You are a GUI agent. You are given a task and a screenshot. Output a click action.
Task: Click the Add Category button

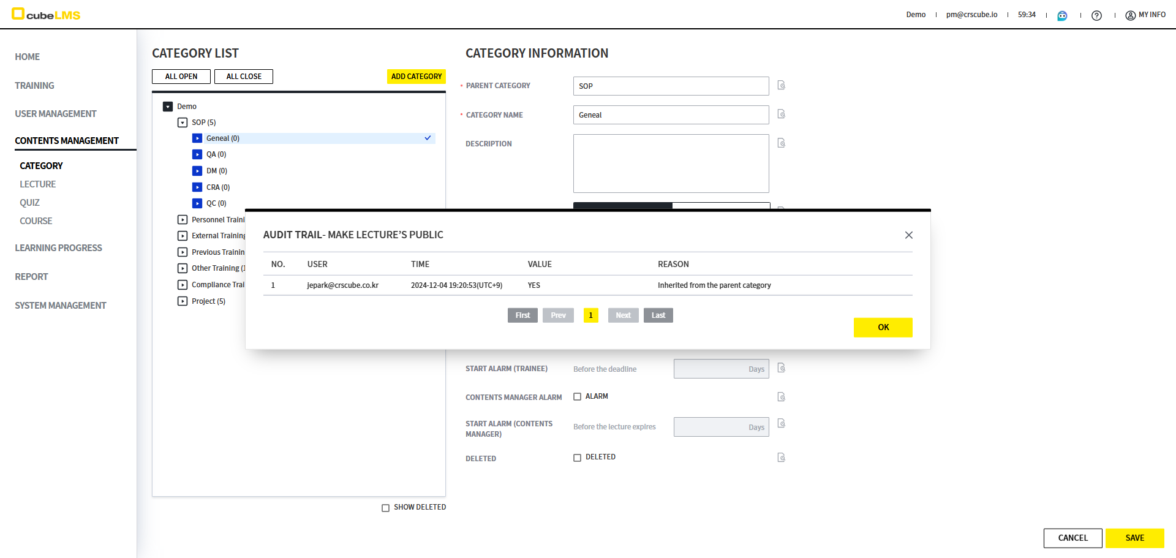tap(416, 77)
